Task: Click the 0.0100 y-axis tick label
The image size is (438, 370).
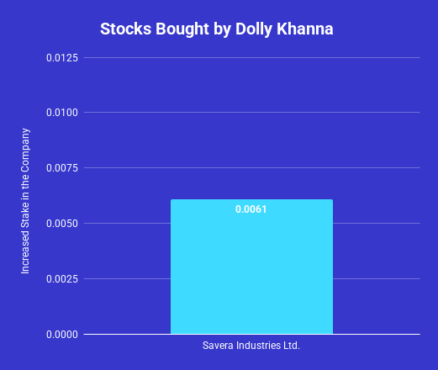Action: pyautogui.click(x=62, y=113)
